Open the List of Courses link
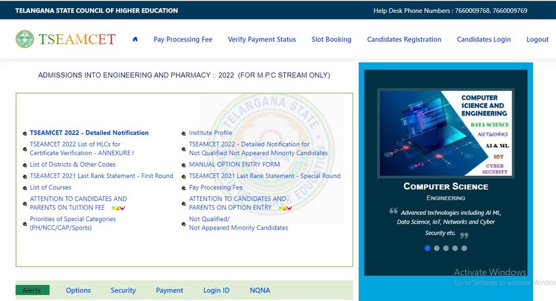Screen dimensions: 556x301 (x=50, y=187)
